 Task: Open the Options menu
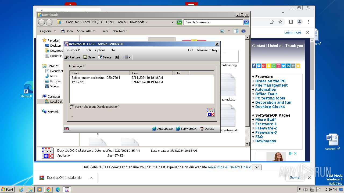click(x=100, y=50)
